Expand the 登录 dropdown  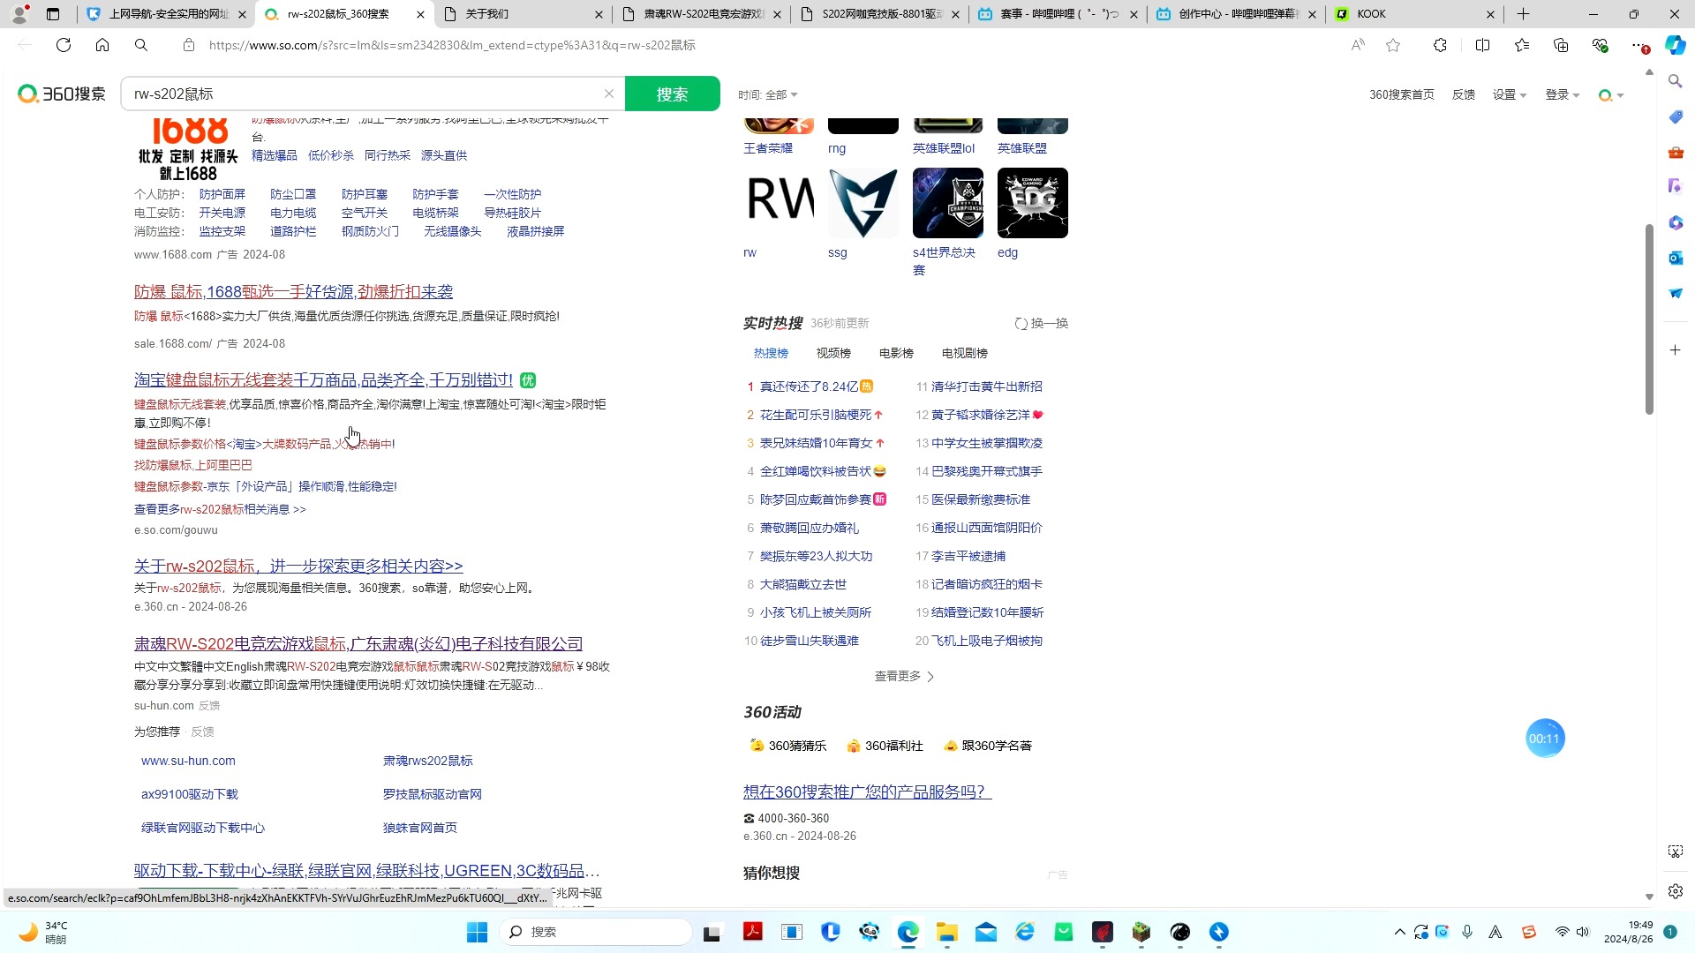tap(1563, 94)
